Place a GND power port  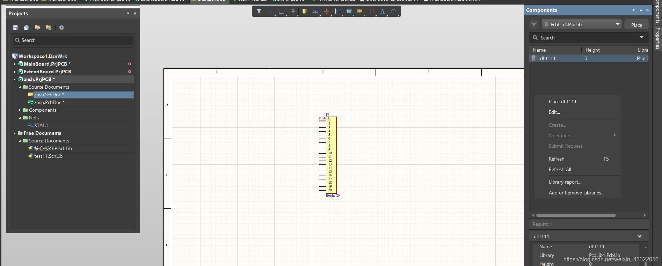[326, 11]
